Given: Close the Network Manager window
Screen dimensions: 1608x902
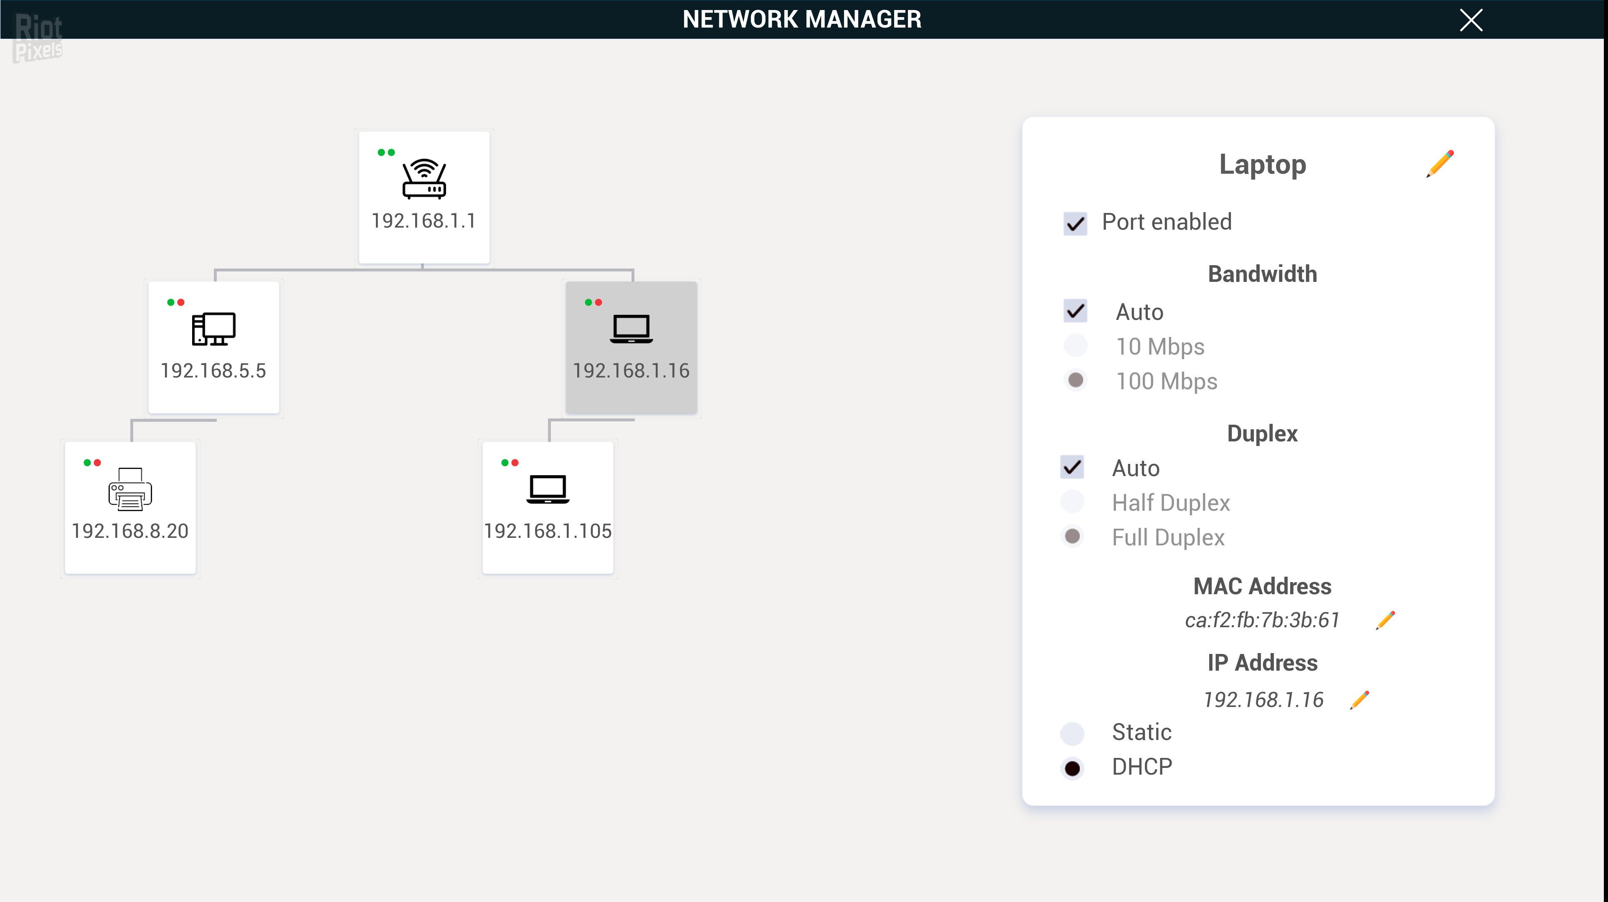Looking at the screenshot, I should tap(1471, 20).
